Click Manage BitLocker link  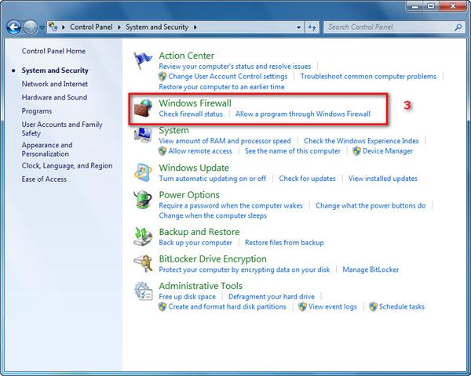[371, 269]
